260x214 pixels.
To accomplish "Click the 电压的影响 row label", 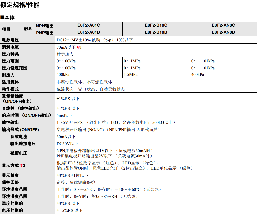I will coord(12,210).
